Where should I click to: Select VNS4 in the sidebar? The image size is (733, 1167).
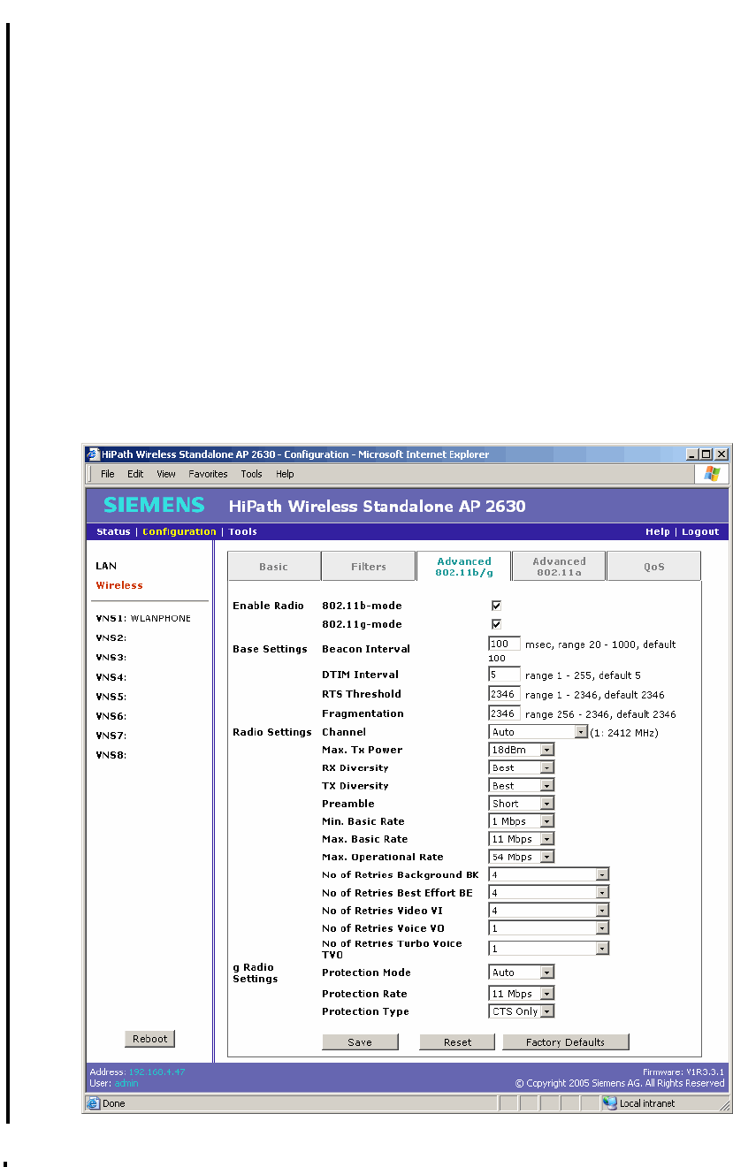click(111, 677)
